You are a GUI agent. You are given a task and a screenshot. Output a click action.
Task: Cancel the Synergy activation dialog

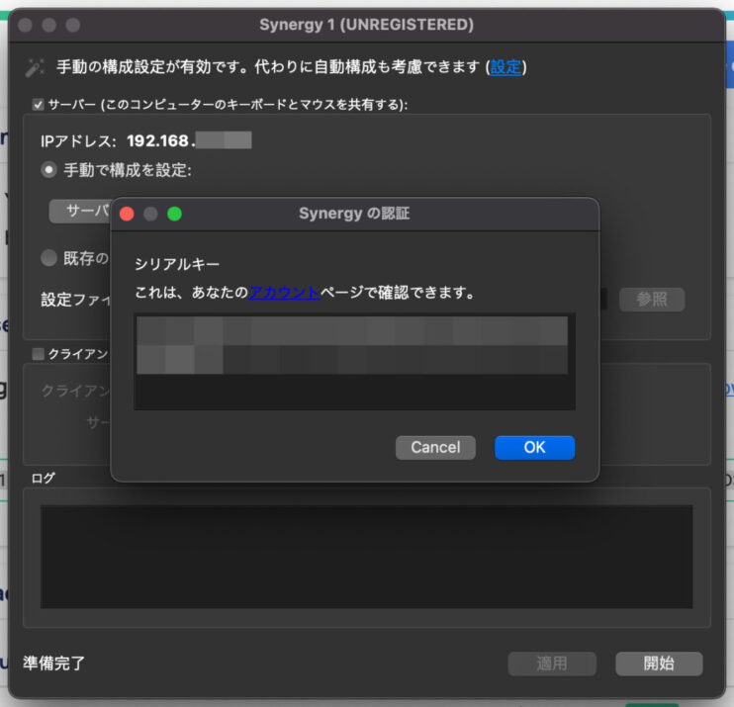point(435,447)
